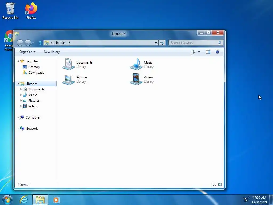Click the search magnifier icon
273x205 pixels.
220,43
